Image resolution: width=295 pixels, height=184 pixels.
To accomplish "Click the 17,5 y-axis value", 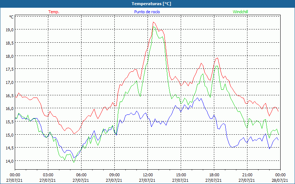I will point(10,69).
